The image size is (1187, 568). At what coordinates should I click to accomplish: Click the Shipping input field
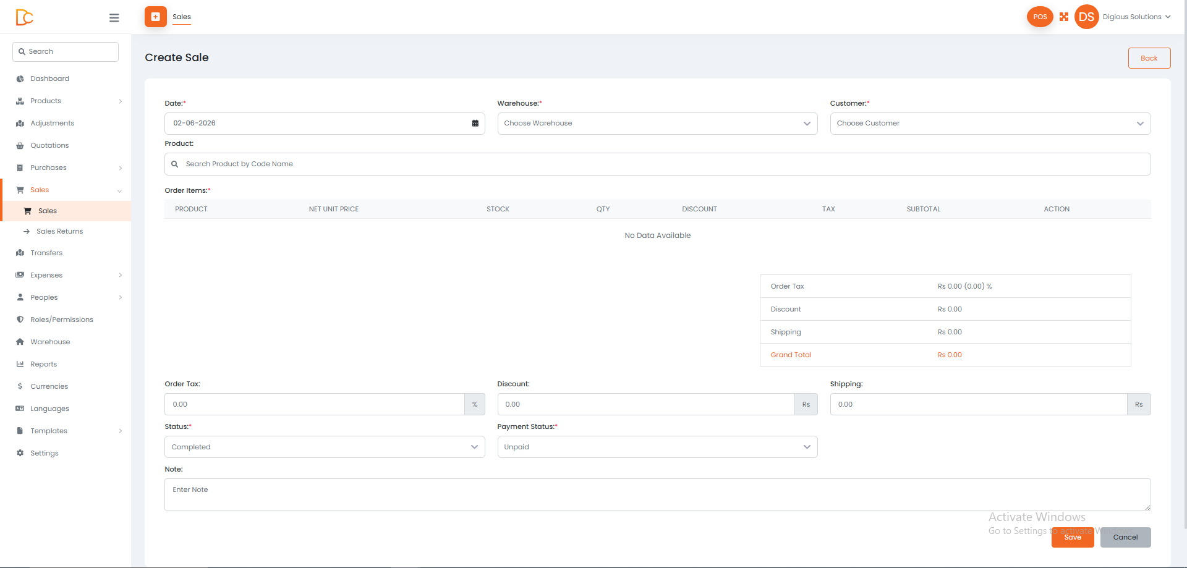tap(979, 404)
